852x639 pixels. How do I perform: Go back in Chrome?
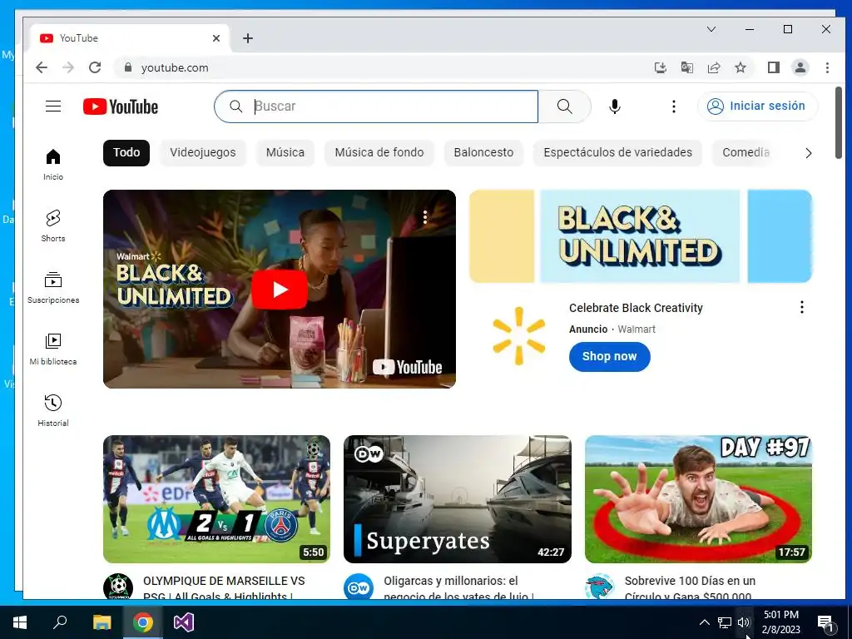coord(42,68)
